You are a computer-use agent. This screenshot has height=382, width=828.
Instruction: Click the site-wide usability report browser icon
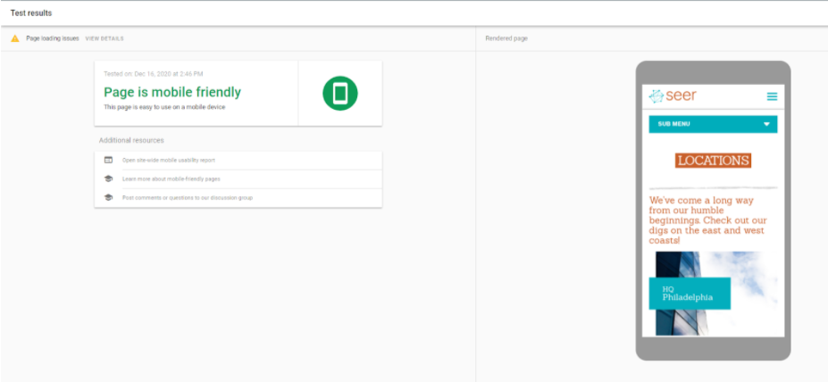tap(108, 160)
